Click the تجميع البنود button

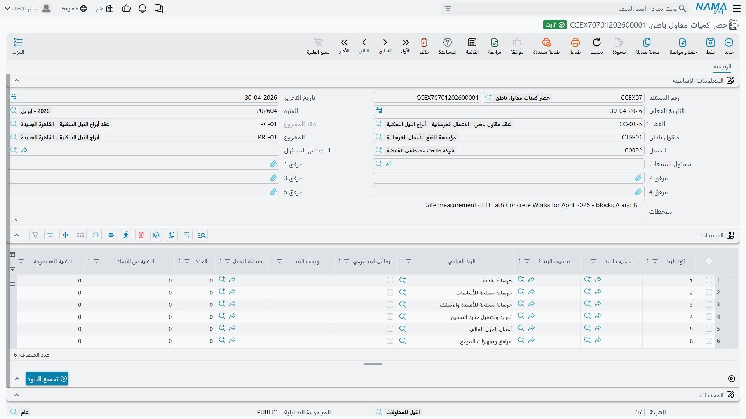click(x=47, y=379)
